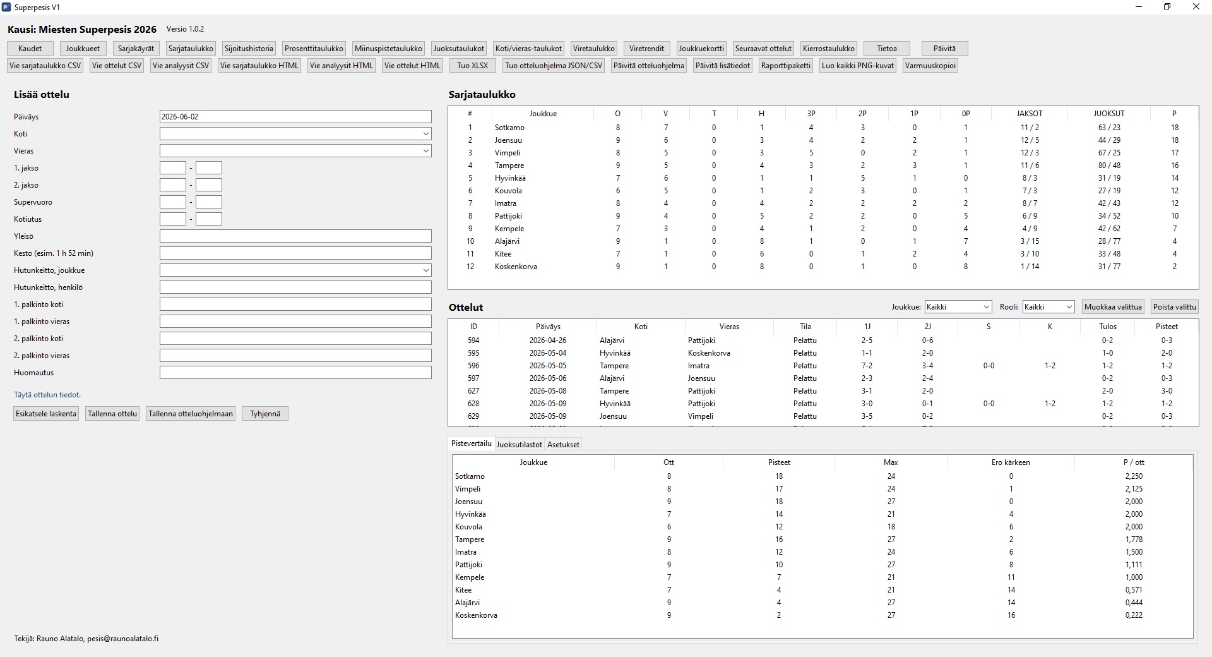The image size is (1212, 657).
Task: Create a backup with Varmuuskopioi
Action: click(x=930, y=66)
